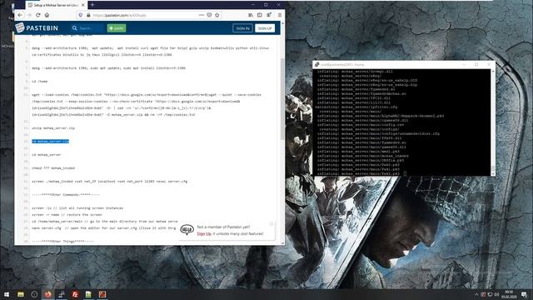This screenshot has width=533, height=300.
Task: Click the SIGN IN button
Action: (242, 28)
